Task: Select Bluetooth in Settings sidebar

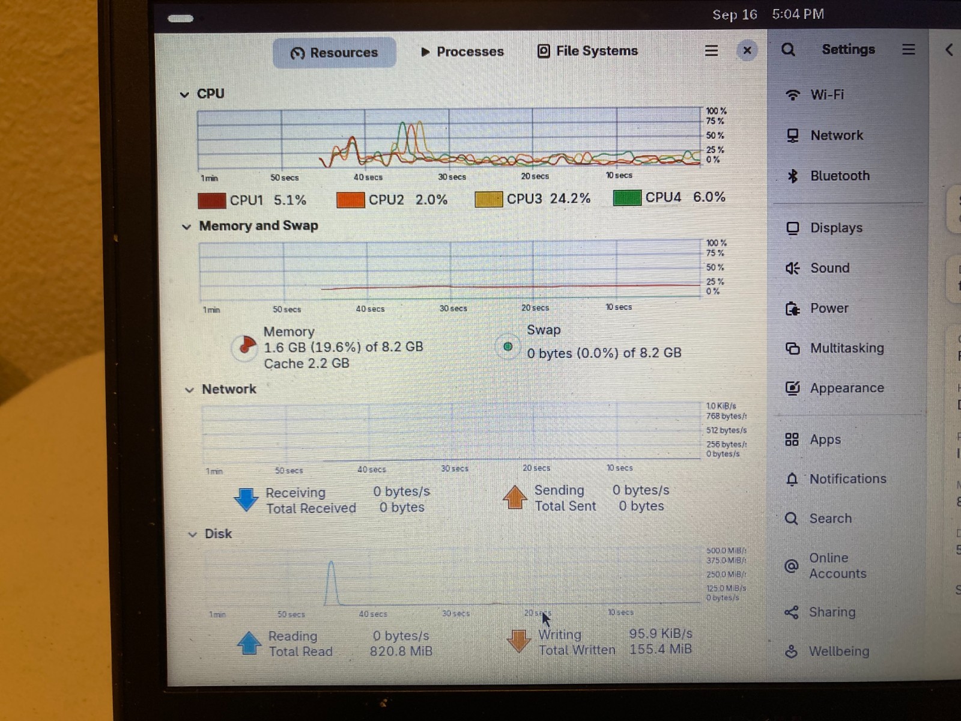Action: (x=847, y=175)
